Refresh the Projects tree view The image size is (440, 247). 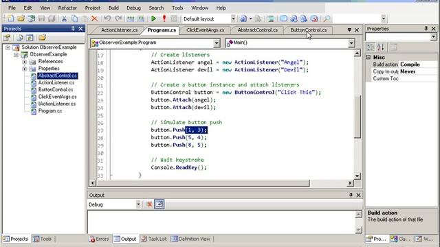30,38
